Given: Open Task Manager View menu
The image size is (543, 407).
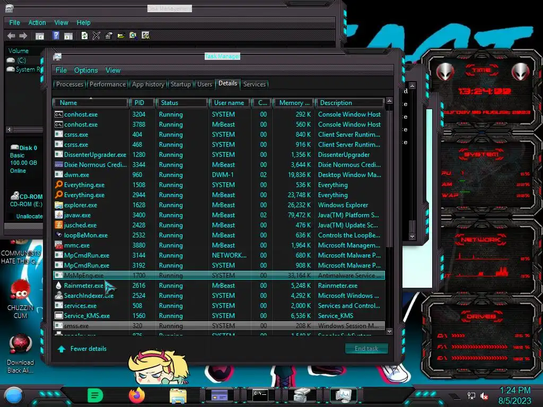Looking at the screenshot, I should tap(113, 70).
